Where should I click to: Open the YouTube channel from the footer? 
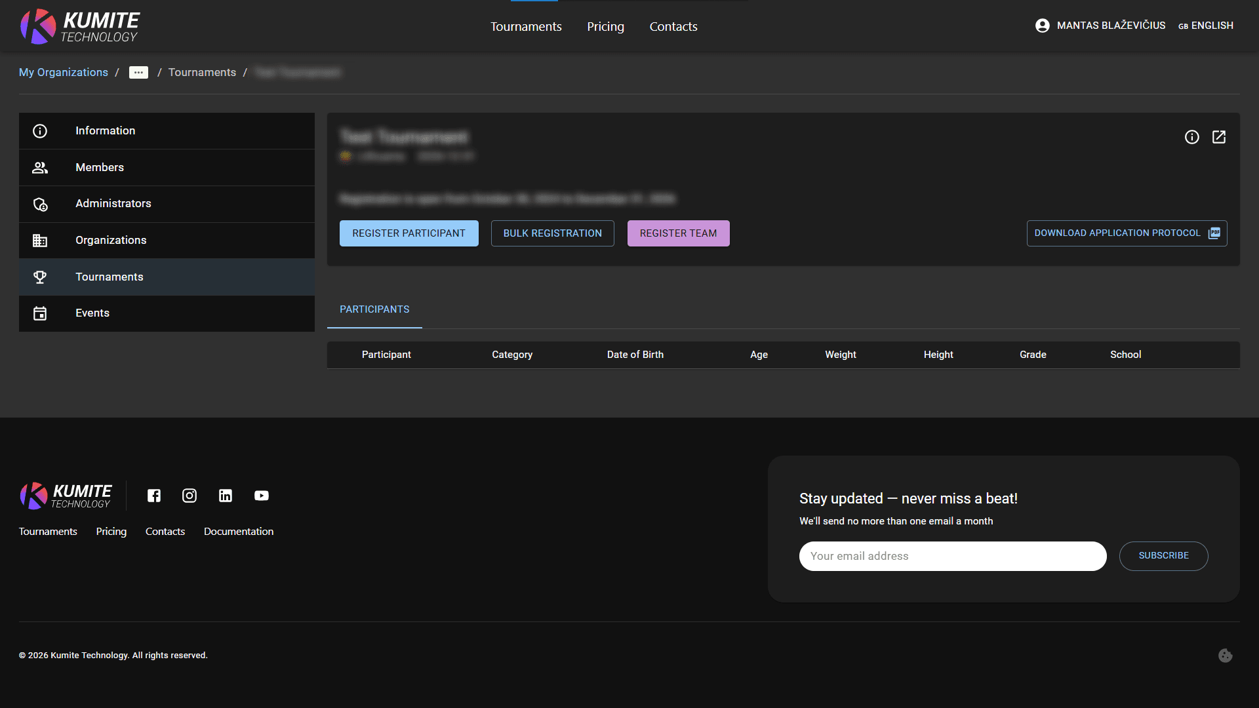[261, 496]
